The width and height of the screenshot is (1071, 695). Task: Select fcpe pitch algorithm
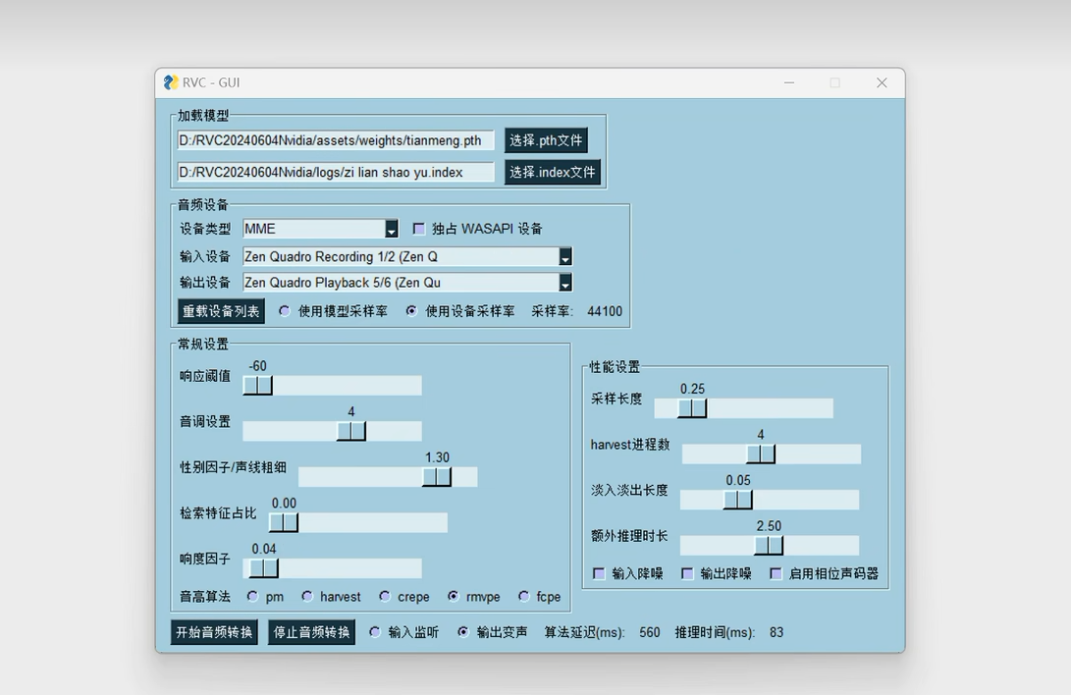click(x=523, y=596)
